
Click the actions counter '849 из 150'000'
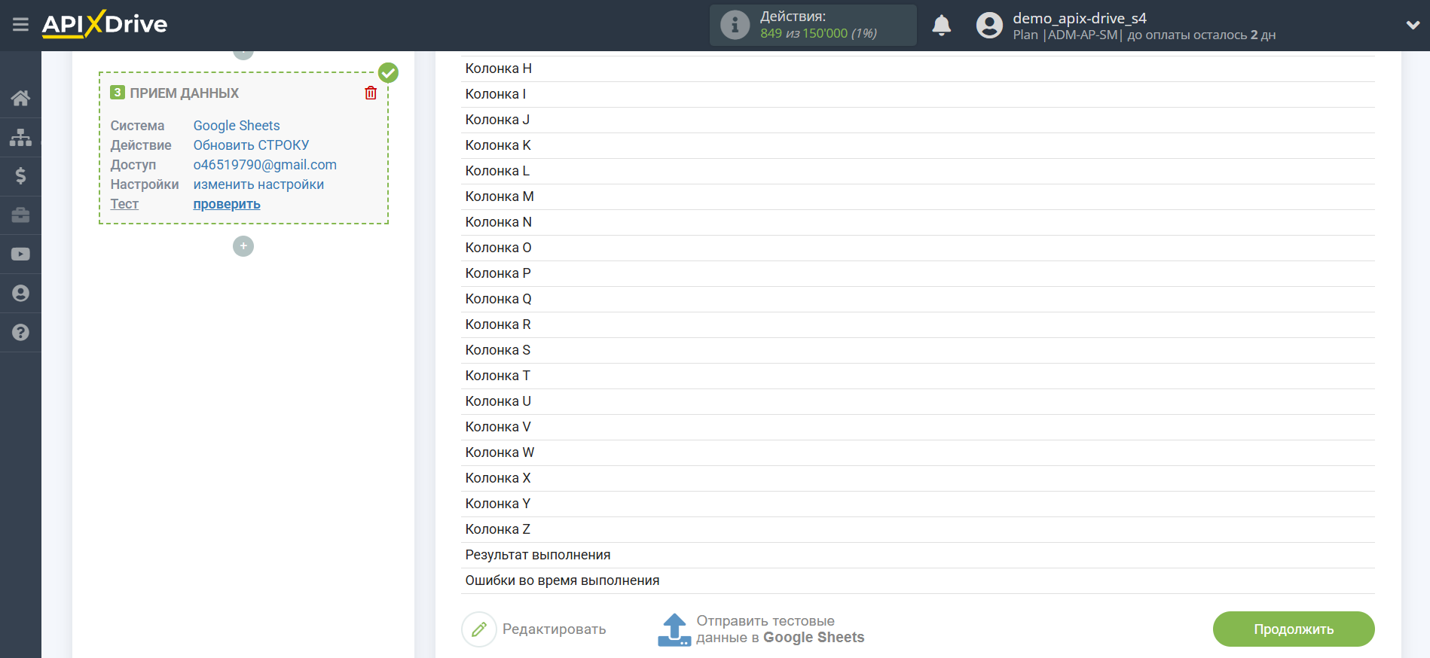(x=804, y=33)
